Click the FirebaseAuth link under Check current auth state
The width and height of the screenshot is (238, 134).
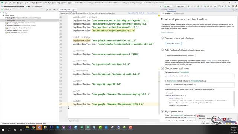(x=184, y=72)
